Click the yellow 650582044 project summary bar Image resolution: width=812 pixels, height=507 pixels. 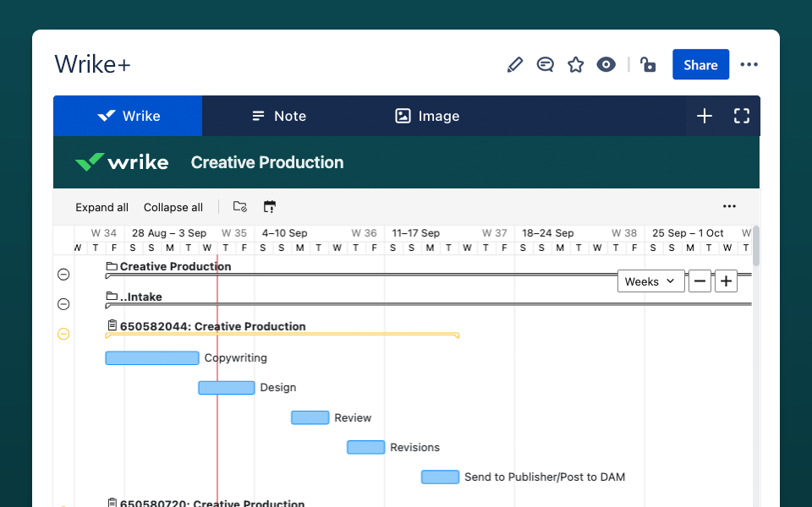283,335
